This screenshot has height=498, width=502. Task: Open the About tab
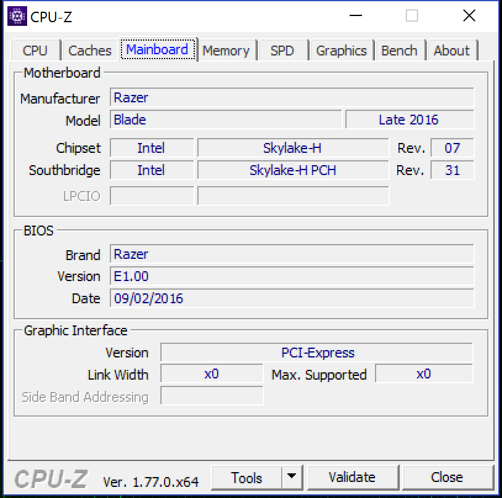coord(451,51)
